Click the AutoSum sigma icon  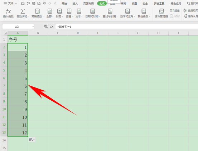23,11
